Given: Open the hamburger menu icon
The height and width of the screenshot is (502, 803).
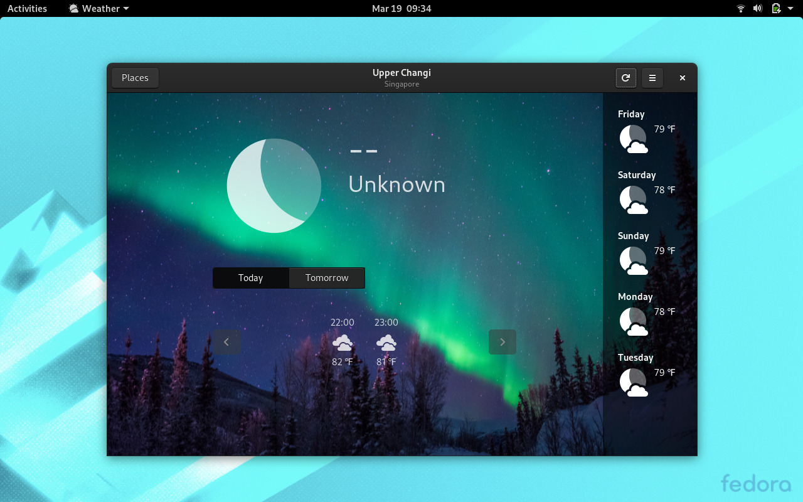Looking at the screenshot, I should point(652,78).
